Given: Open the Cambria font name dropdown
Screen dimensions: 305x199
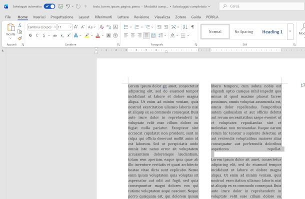Looking at the screenshot, I should [x=55, y=27].
